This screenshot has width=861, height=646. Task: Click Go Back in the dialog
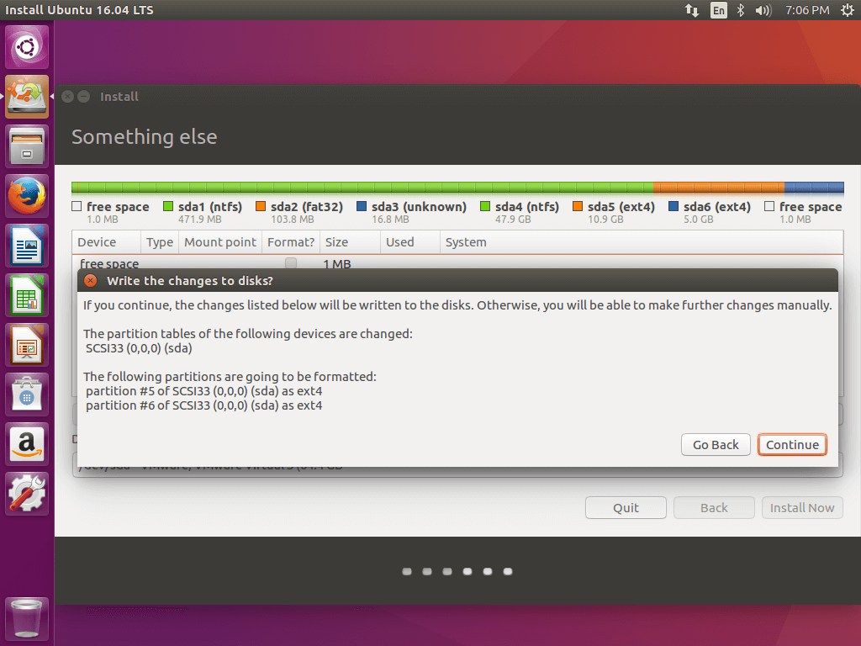click(716, 445)
